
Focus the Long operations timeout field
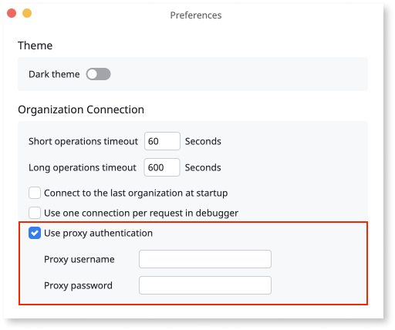(162, 167)
